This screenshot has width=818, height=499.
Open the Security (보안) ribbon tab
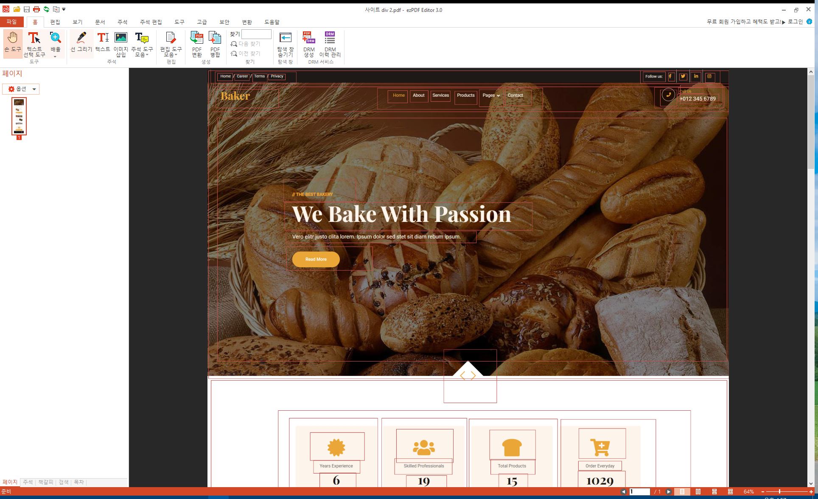click(224, 22)
